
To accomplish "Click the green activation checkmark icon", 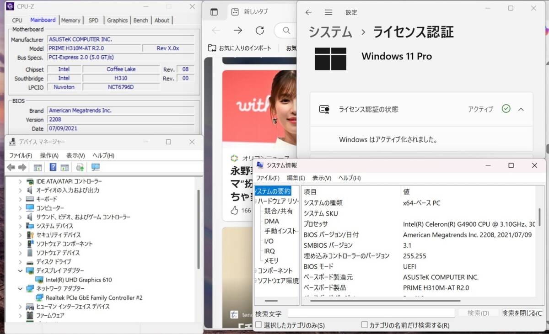I will tap(506, 109).
